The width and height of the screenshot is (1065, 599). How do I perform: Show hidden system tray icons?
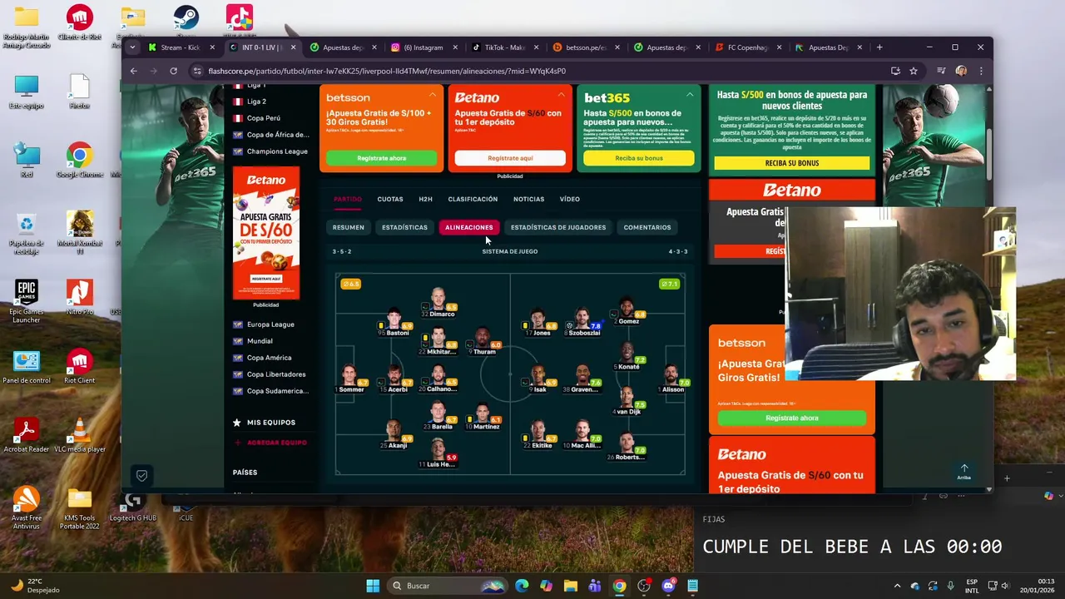point(897,586)
